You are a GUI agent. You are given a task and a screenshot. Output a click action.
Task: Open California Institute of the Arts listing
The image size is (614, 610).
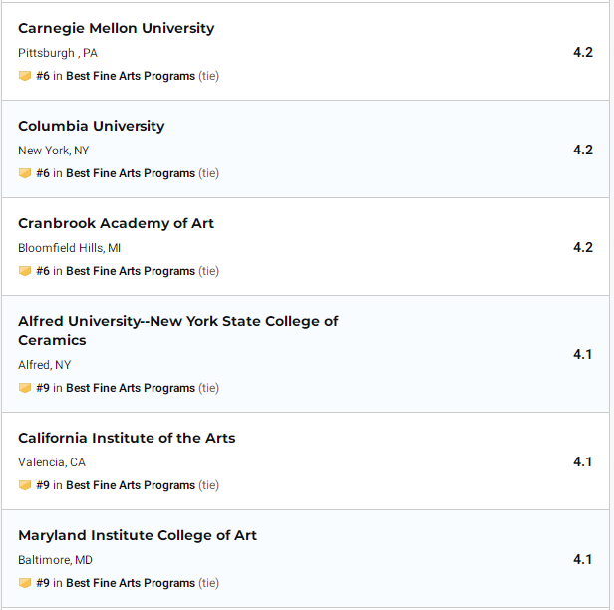click(x=127, y=438)
